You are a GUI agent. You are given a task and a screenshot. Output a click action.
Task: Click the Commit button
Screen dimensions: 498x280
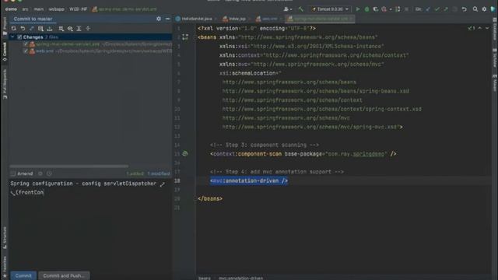point(23,275)
